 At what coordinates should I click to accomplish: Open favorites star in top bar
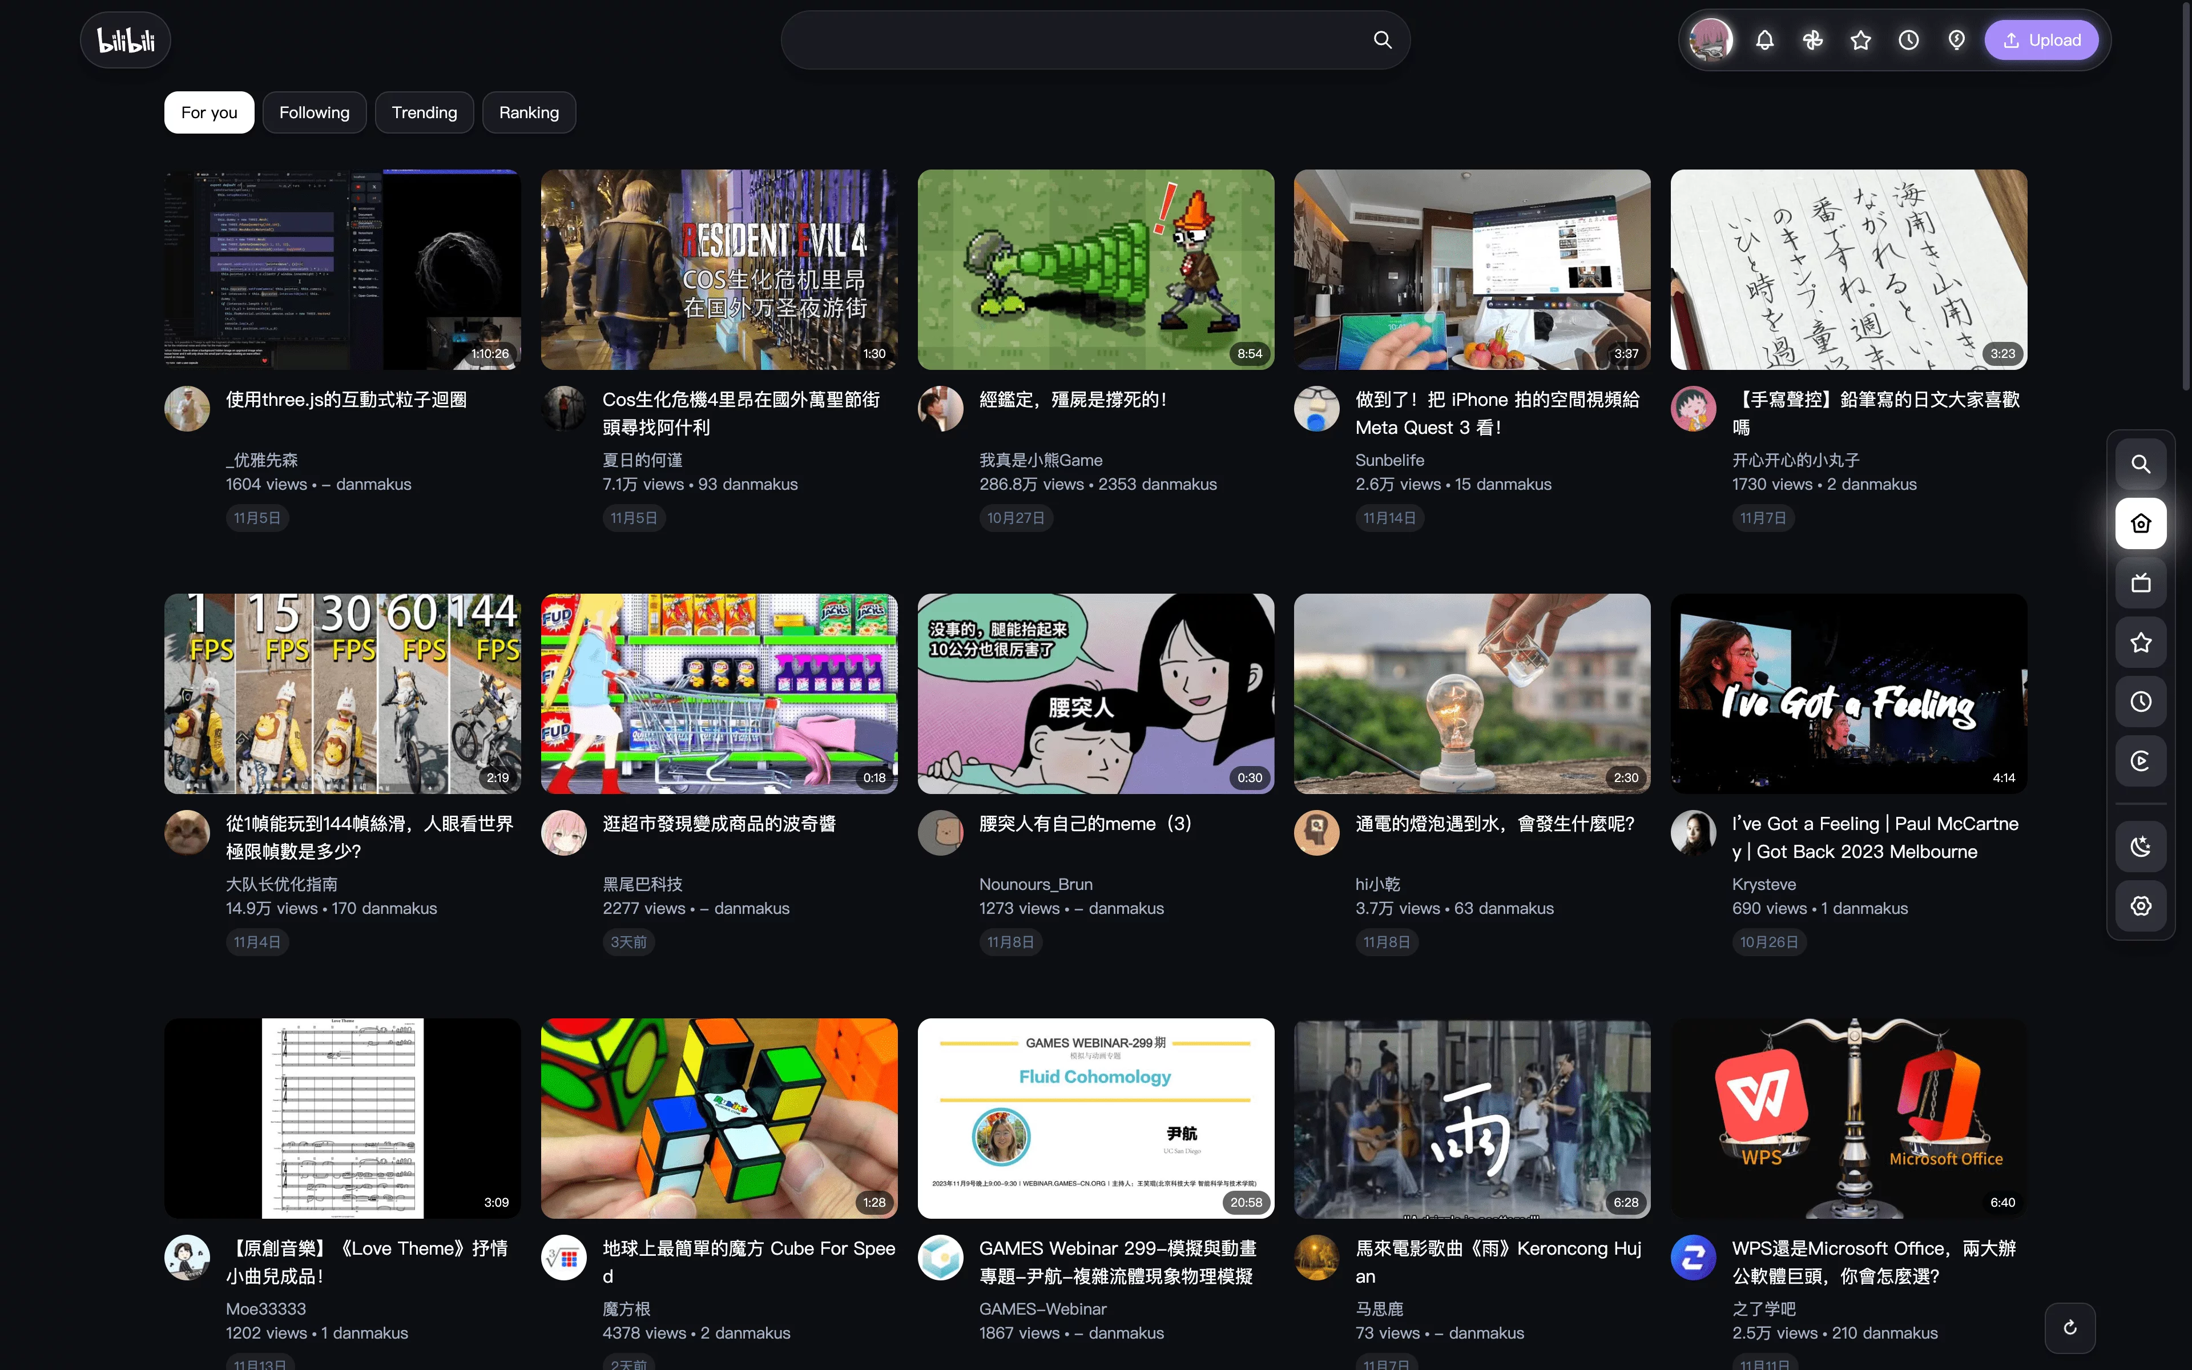(1860, 40)
